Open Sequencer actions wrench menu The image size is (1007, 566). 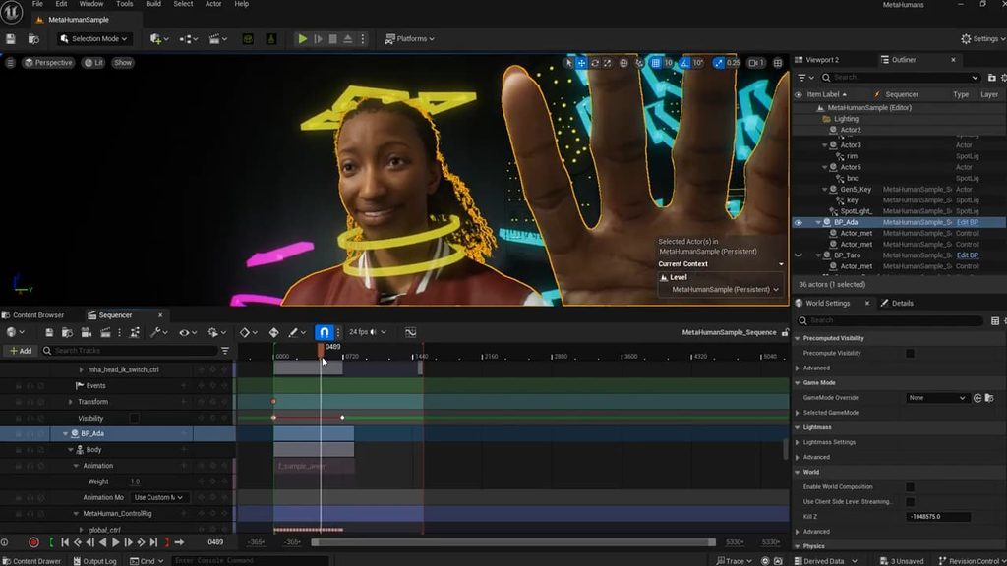pos(158,332)
